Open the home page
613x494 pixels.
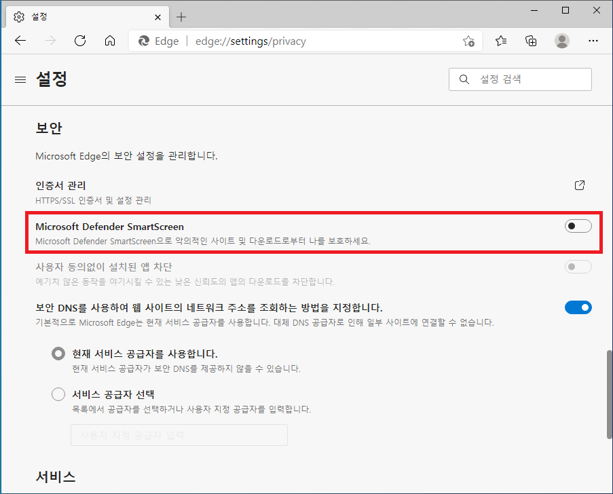point(110,41)
